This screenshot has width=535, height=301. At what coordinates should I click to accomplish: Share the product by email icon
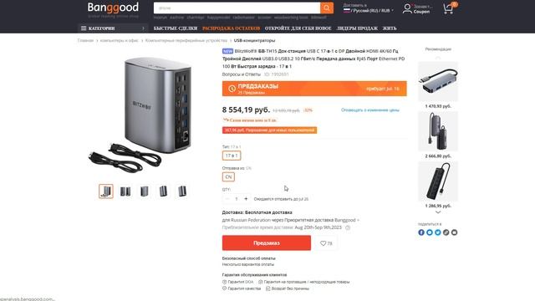[454, 232]
